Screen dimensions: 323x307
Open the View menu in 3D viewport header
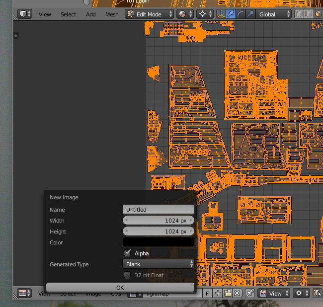tap(45, 14)
